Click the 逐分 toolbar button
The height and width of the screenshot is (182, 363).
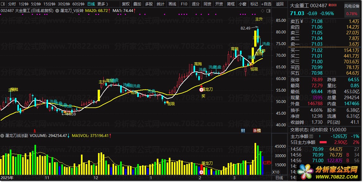196,4
